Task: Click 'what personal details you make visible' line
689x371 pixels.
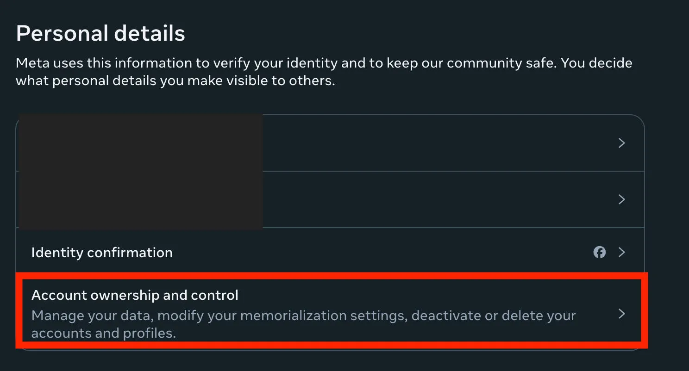Action: [175, 81]
